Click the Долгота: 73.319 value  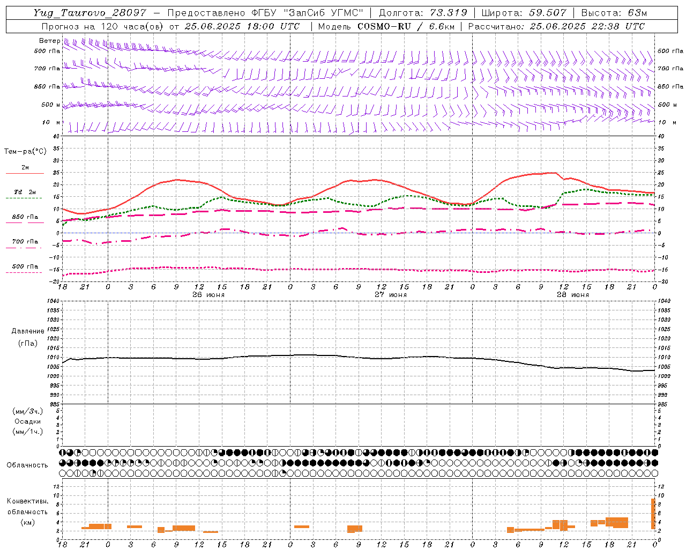coord(423,13)
